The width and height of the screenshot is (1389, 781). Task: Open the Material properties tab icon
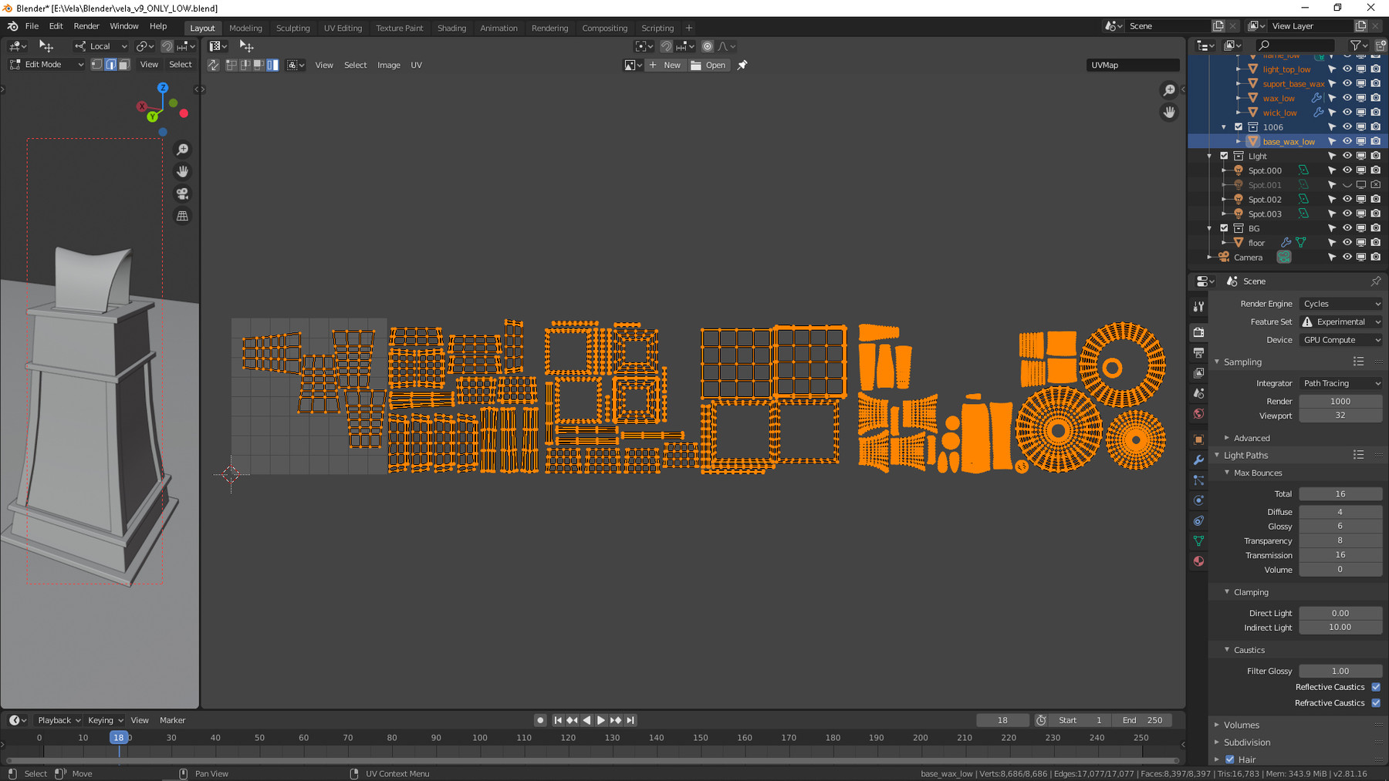point(1198,561)
